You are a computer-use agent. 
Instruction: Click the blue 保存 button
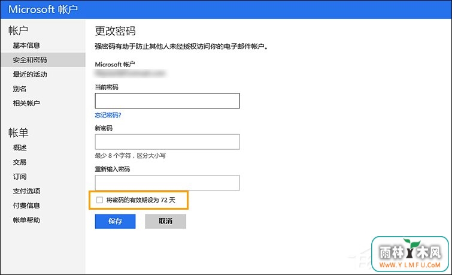point(115,221)
